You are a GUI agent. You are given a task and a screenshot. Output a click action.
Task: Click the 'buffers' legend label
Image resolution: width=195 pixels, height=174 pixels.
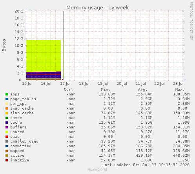point(18,127)
